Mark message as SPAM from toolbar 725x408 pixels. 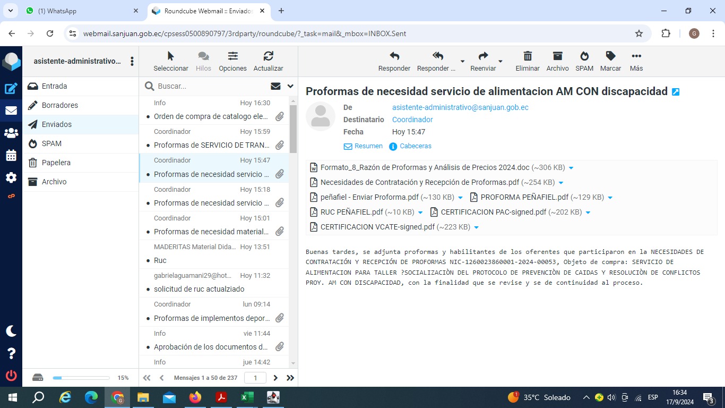click(x=584, y=56)
